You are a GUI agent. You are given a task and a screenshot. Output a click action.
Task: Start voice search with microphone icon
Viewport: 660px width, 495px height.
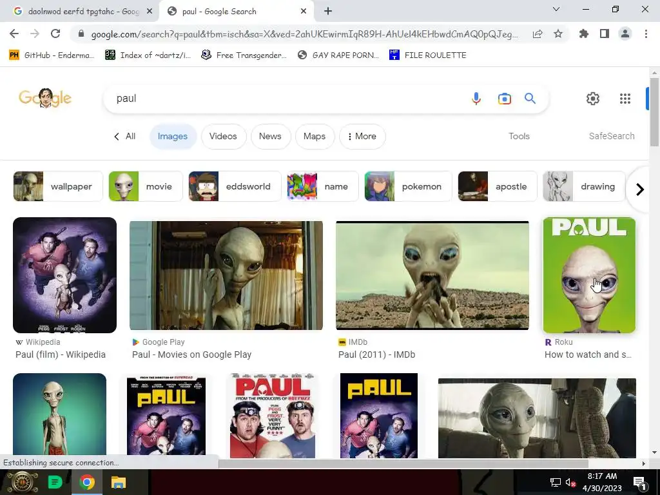pyautogui.click(x=476, y=99)
